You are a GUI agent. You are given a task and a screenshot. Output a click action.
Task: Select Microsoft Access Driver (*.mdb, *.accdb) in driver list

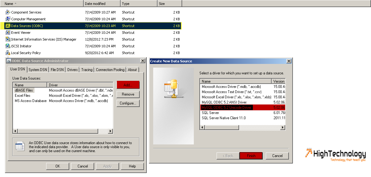point(231,87)
